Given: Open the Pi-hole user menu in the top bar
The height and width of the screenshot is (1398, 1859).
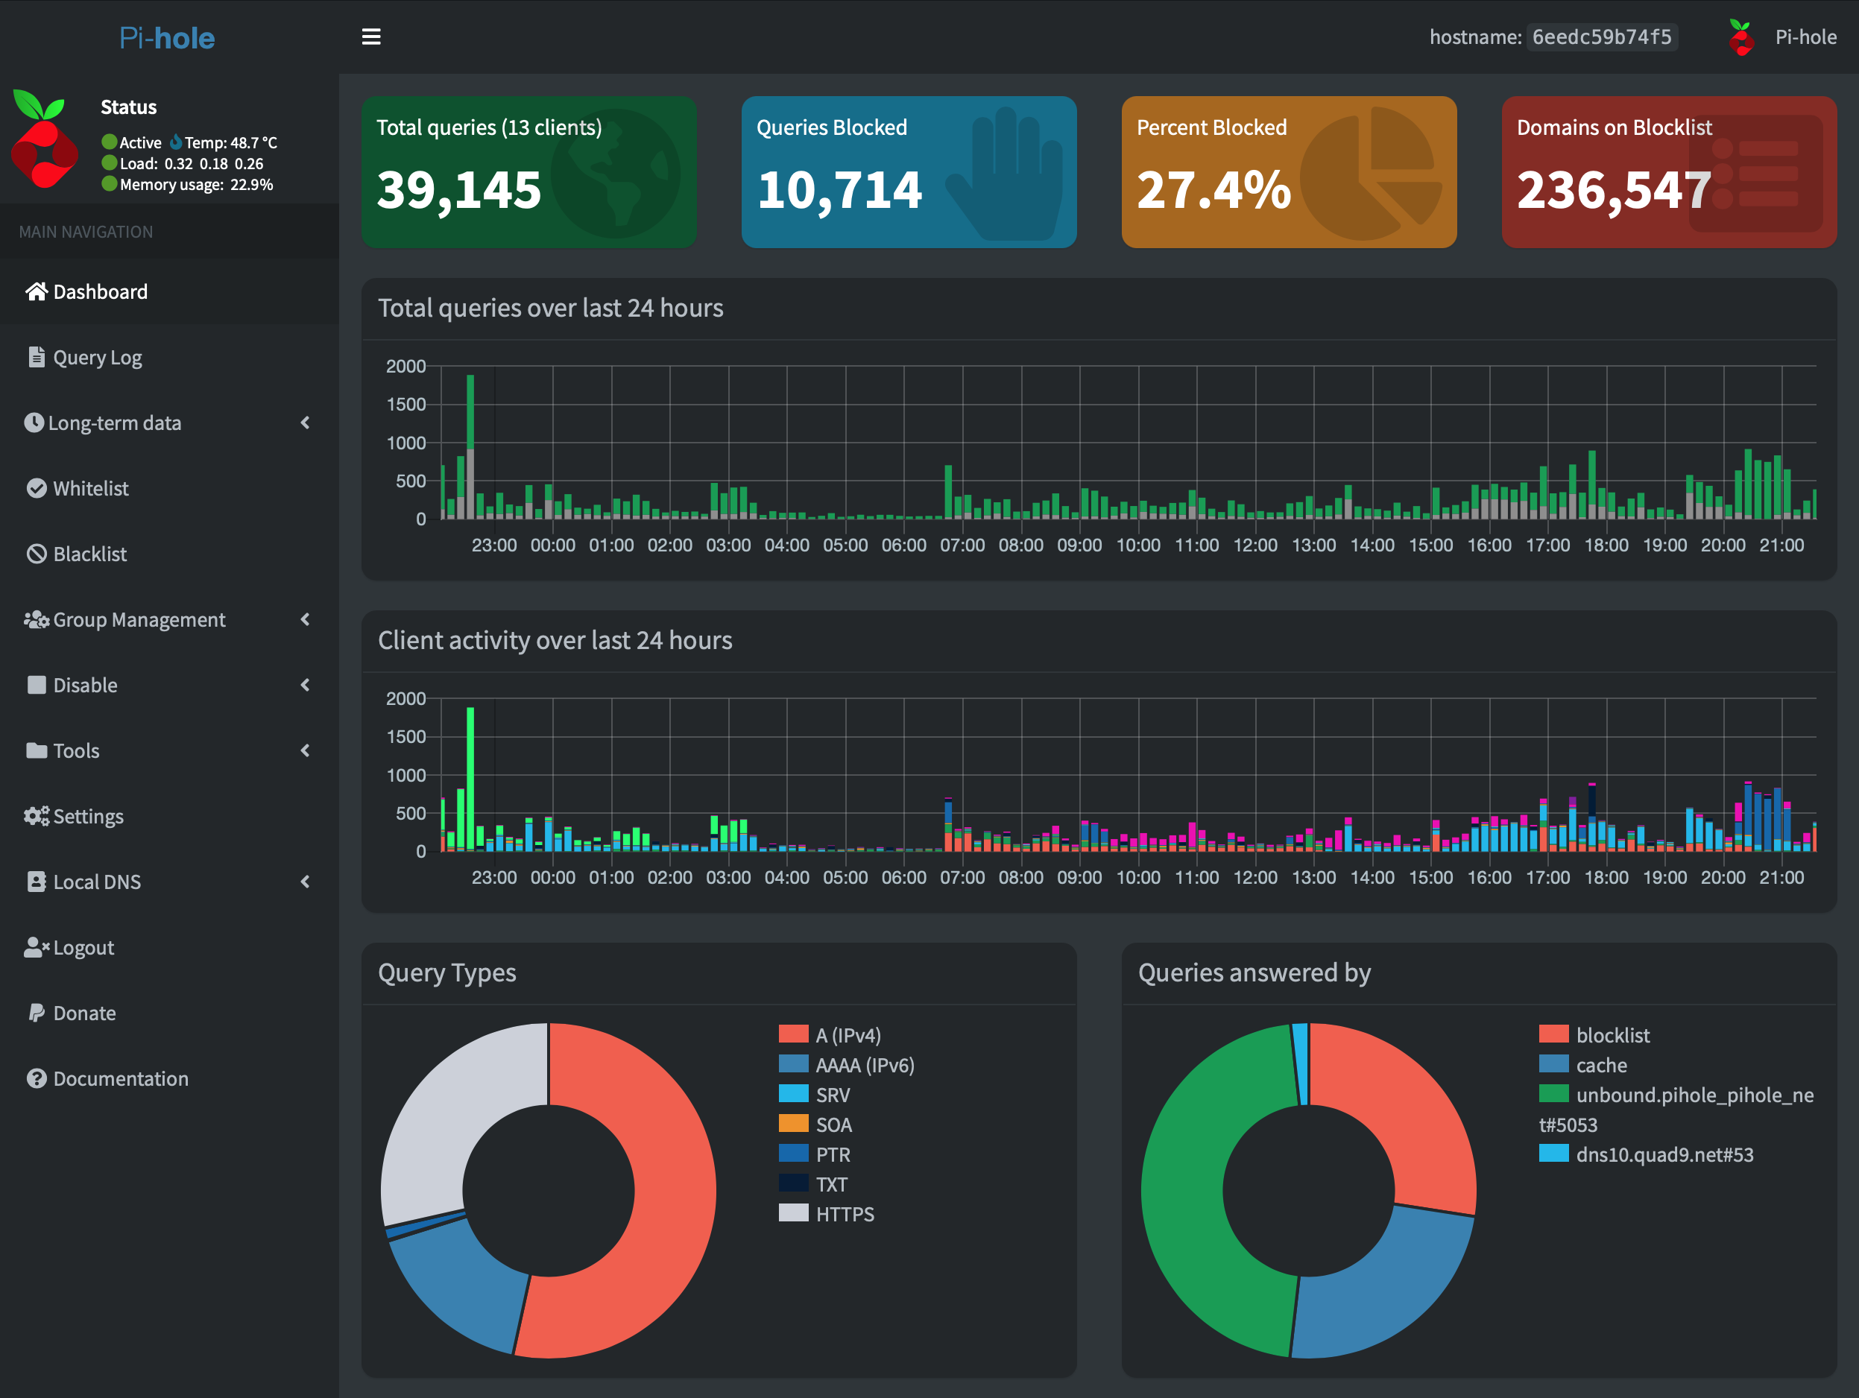Looking at the screenshot, I should click(x=1782, y=37).
